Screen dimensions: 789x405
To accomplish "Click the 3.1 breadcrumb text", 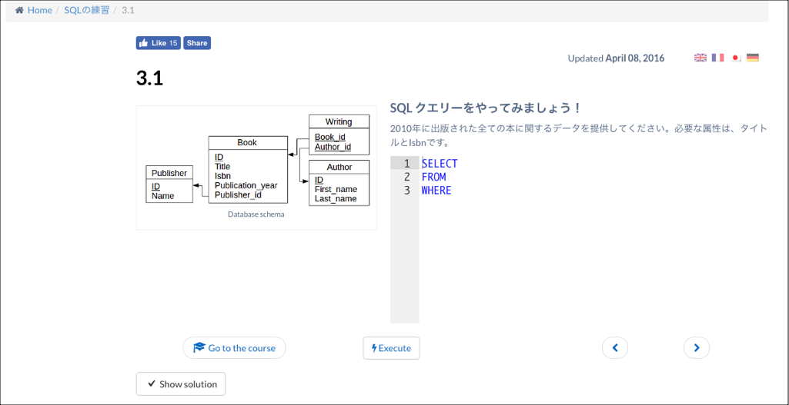I will [x=128, y=10].
